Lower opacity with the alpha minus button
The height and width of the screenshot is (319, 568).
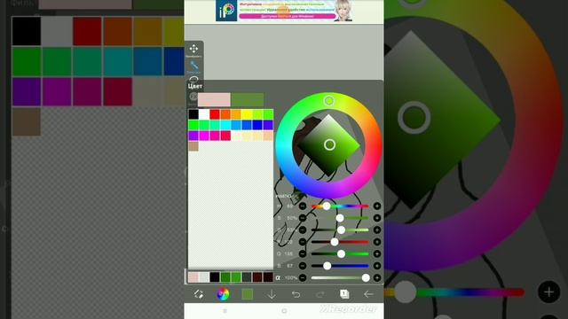(303, 277)
